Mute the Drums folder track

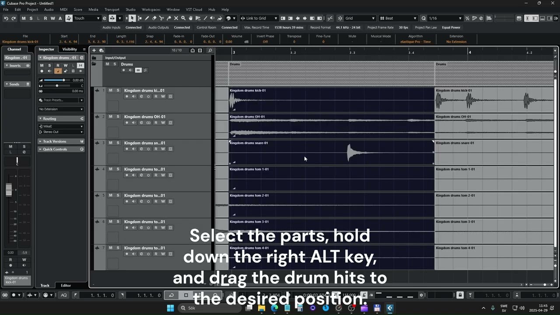coord(107,64)
